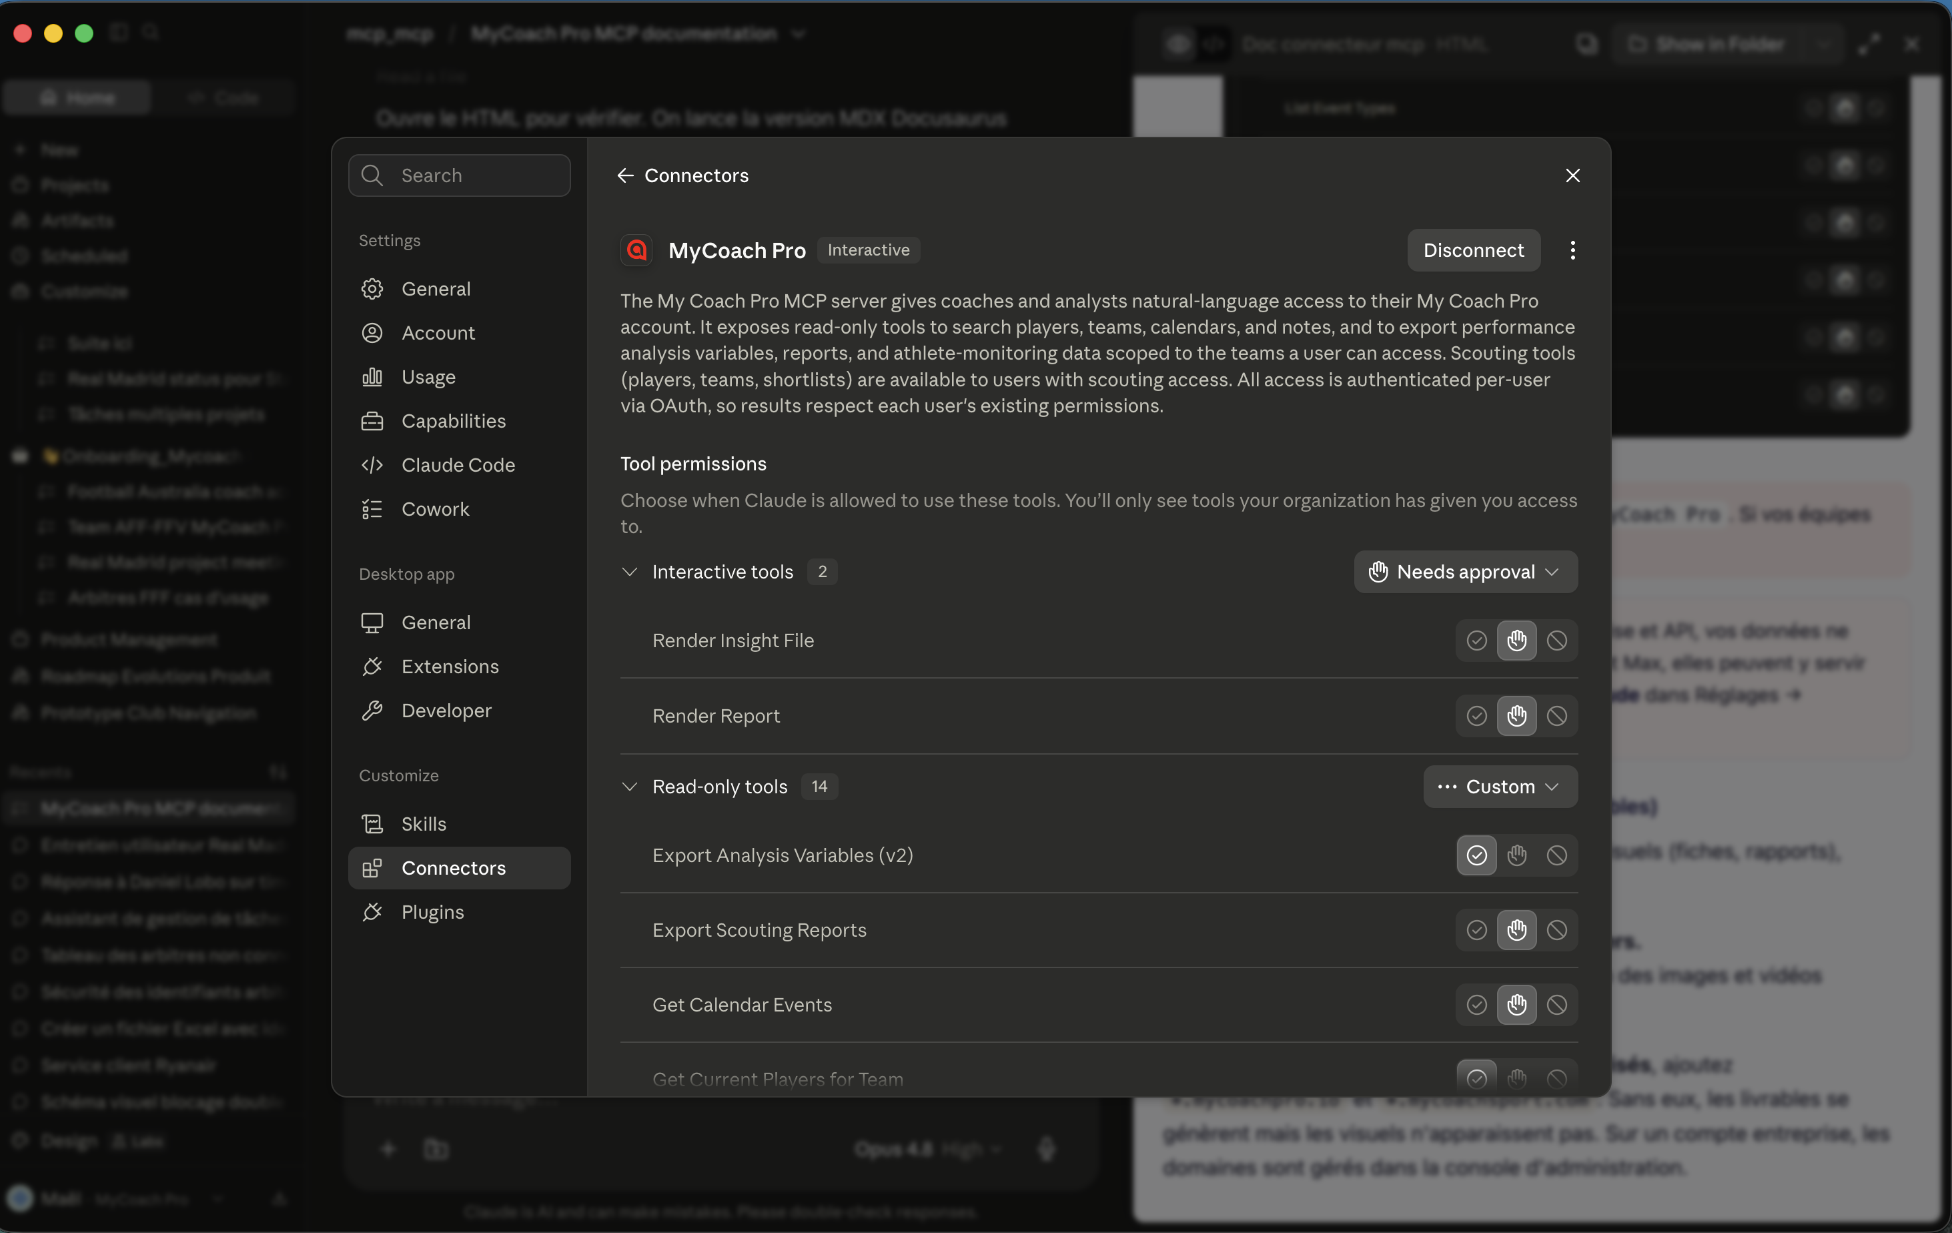Open the Plugins settings page
The width and height of the screenshot is (1952, 1233).
pyautogui.click(x=459, y=912)
